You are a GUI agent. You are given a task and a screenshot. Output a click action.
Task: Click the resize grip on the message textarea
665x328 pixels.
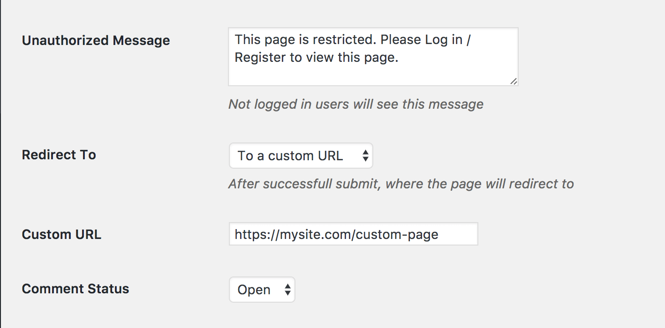pos(514,82)
